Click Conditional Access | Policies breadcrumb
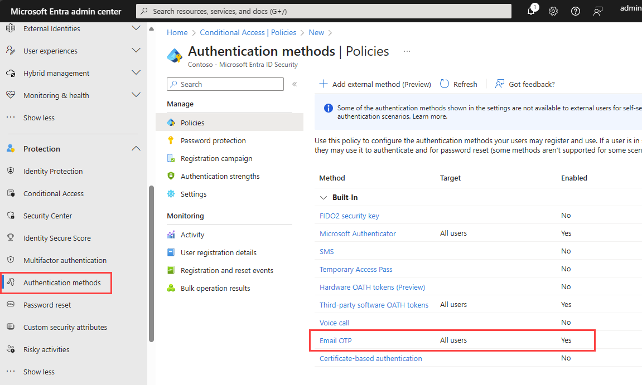Viewport: 642px width, 385px height. click(248, 33)
